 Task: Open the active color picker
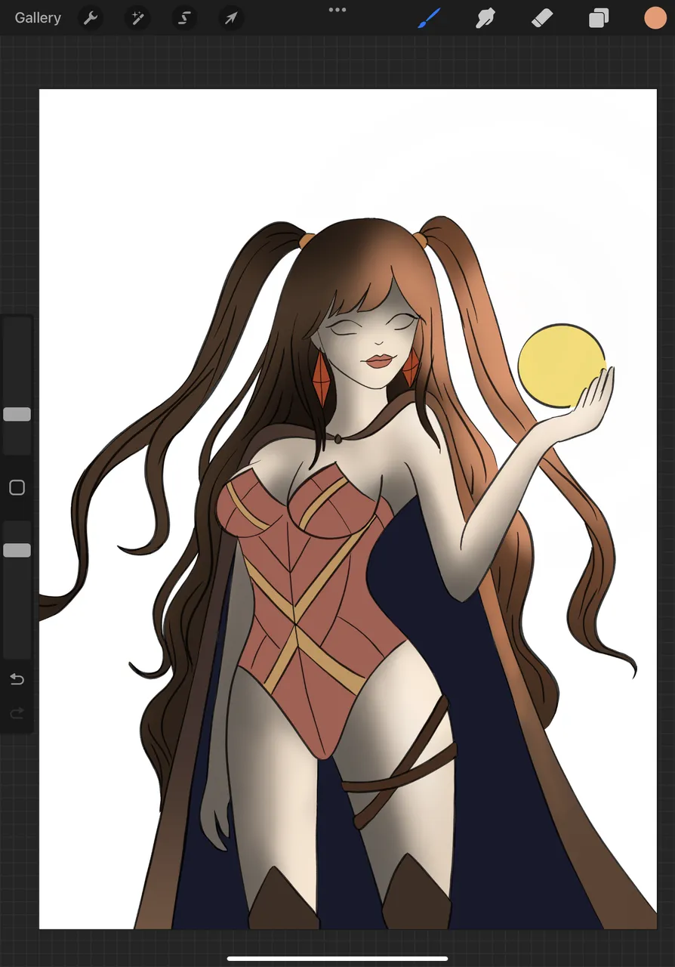pyautogui.click(x=655, y=18)
